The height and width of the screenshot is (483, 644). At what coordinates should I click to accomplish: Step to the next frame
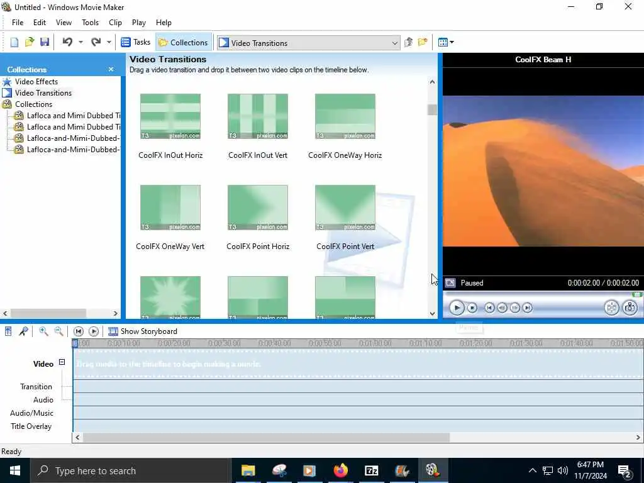[x=514, y=308]
